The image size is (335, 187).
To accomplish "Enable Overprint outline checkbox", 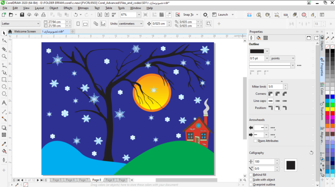I will [x=251, y=184].
